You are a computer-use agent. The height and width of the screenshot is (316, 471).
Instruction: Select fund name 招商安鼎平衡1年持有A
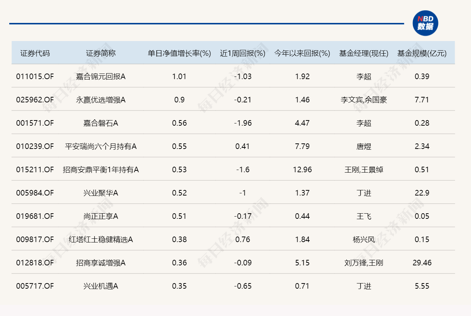pyautogui.click(x=101, y=170)
